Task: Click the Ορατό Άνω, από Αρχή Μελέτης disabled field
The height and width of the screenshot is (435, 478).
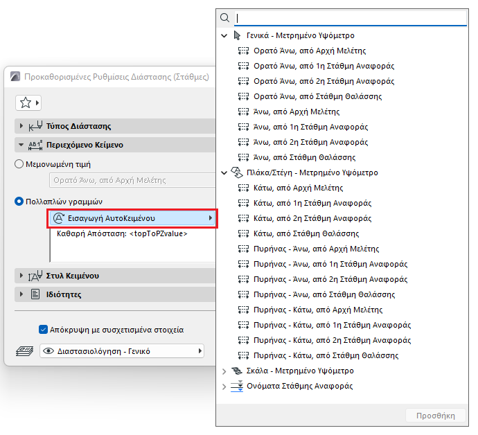Action: [x=132, y=180]
